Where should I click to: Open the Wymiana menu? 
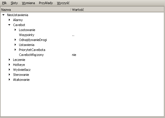click(x=28, y=3)
